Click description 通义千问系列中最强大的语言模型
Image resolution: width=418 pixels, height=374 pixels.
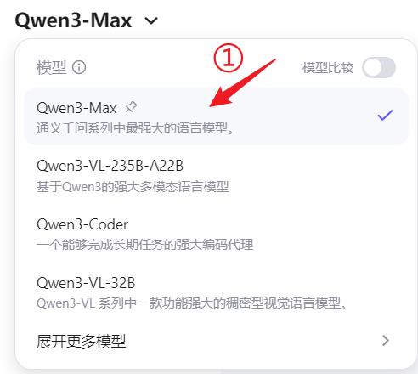(x=135, y=128)
